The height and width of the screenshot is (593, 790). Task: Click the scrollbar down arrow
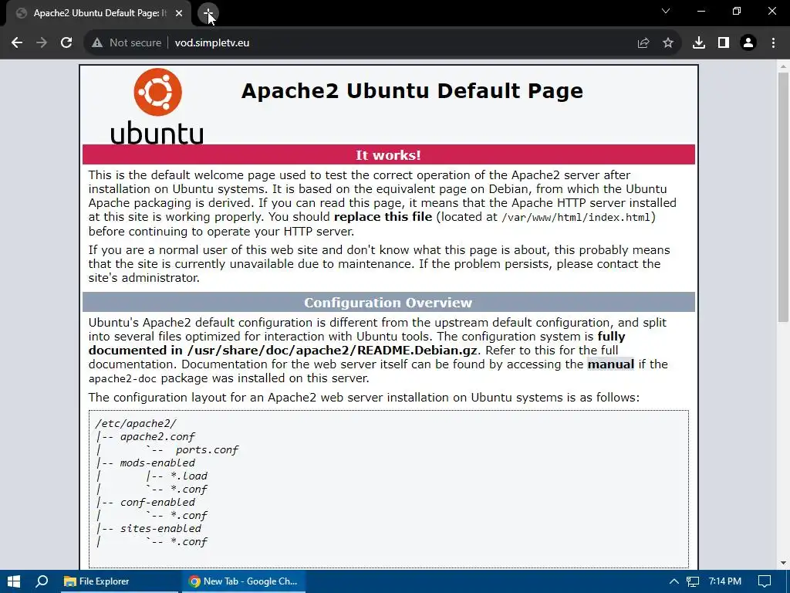pyautogui.click(x=783, y=562)
